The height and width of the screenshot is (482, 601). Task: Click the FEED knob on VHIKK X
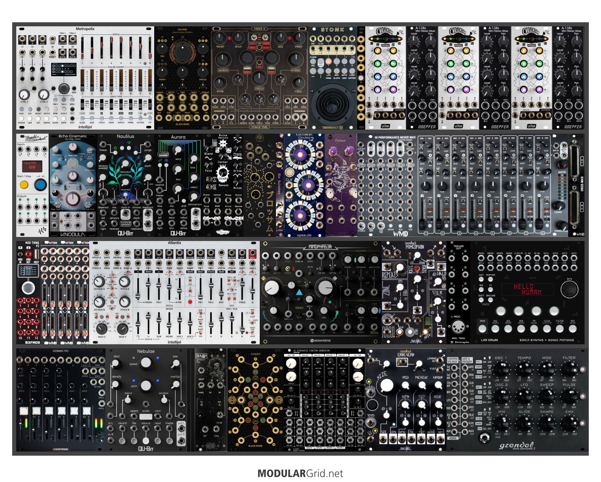point(299,38)
